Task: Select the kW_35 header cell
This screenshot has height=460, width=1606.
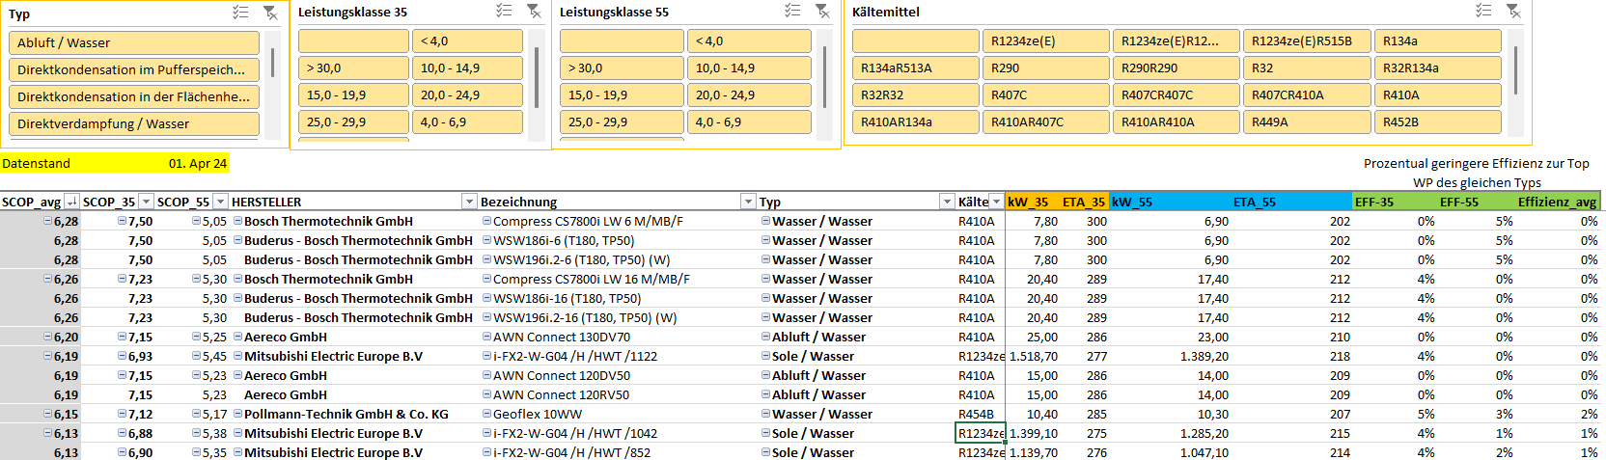Action: pyautogui.click(x=1032, y=202)
